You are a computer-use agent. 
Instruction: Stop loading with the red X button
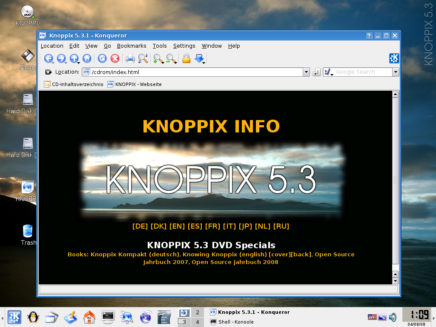(x=115, y=58)
